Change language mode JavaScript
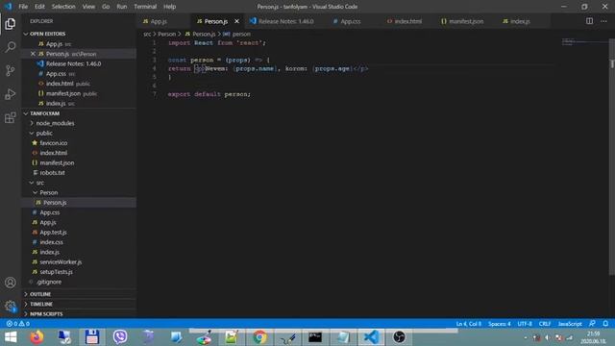This screenshot has width=615, height=346. pos(570,324)
